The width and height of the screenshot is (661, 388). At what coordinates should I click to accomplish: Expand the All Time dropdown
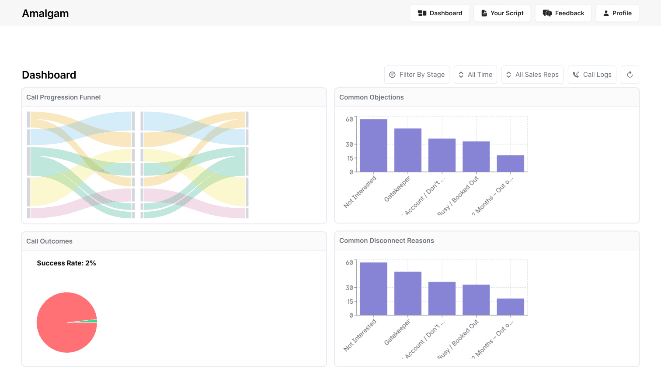point(475,75)
